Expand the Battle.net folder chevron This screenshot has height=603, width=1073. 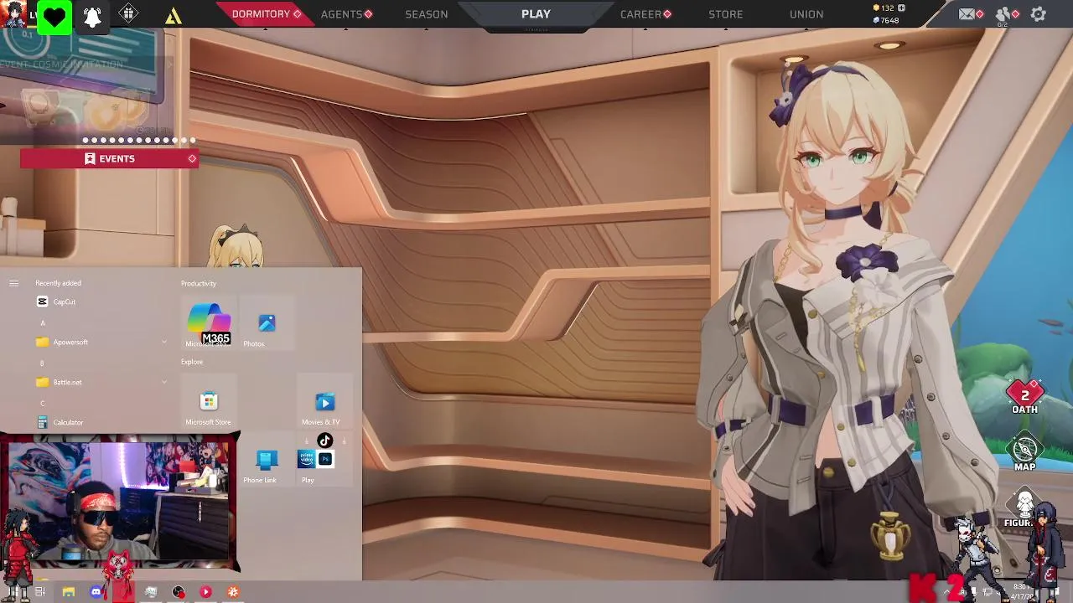click(x=164, y=382)
